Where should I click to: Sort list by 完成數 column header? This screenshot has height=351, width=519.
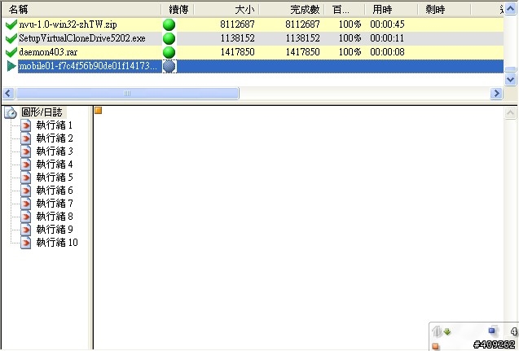(x=292, y=10)
